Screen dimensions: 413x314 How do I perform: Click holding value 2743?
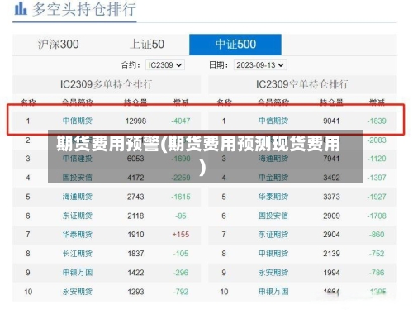tap(135, 197)
